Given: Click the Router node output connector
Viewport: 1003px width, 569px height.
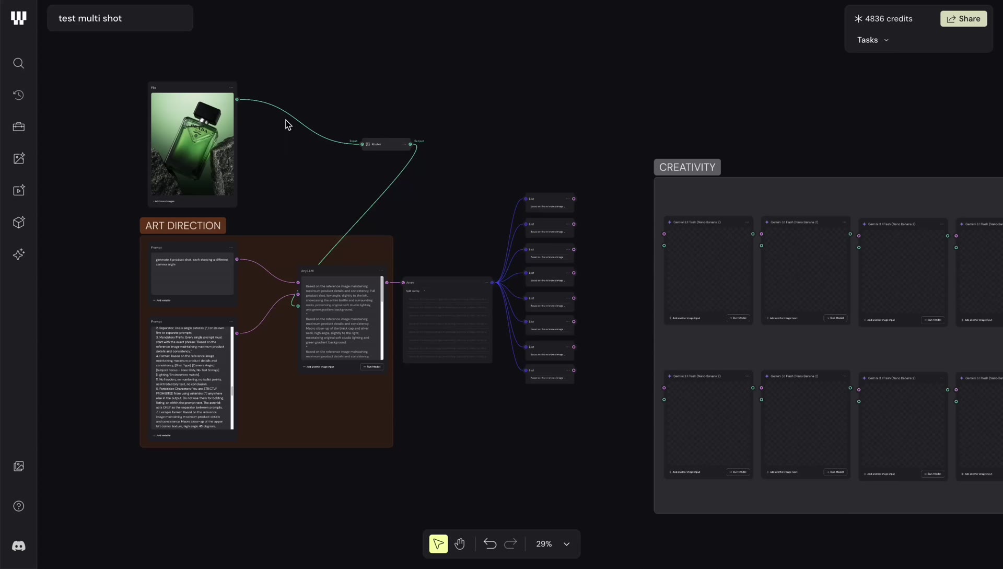Looking at the screenshot, I should pos(410,144).
